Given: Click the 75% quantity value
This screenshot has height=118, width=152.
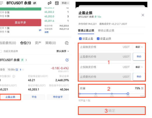Looking at the screenshot, I should (137, 88).
